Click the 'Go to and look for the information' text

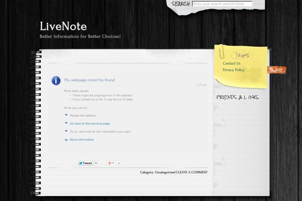[x=101, y=132]
